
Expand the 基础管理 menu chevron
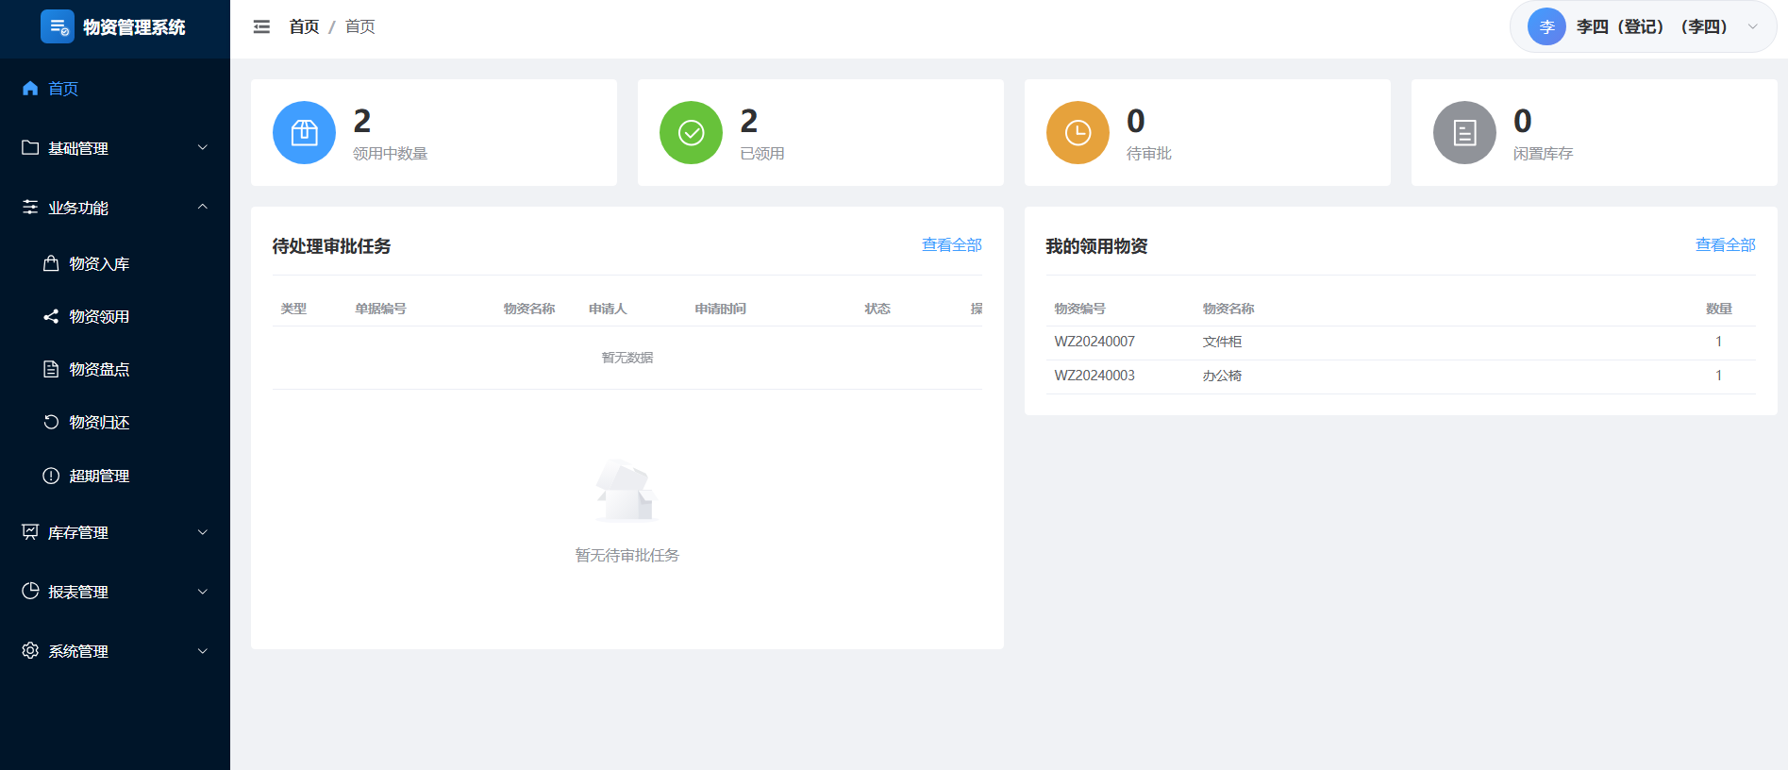coord(202,147)
